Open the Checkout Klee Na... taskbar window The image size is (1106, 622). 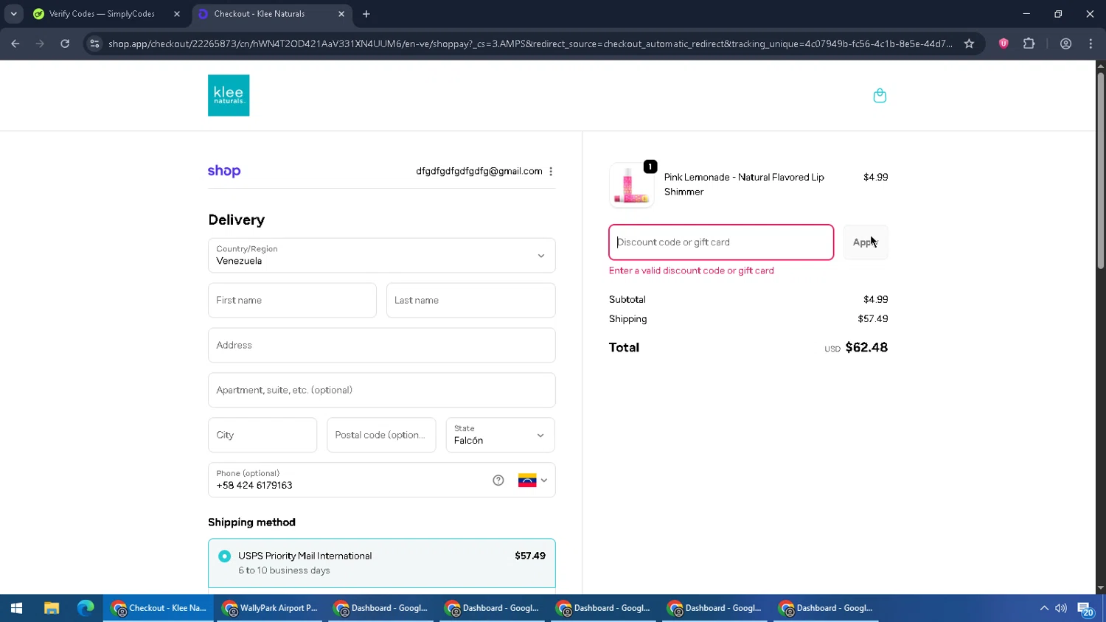pos(159,608)
